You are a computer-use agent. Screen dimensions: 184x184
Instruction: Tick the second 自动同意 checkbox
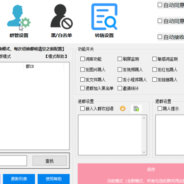coord(160,21)
